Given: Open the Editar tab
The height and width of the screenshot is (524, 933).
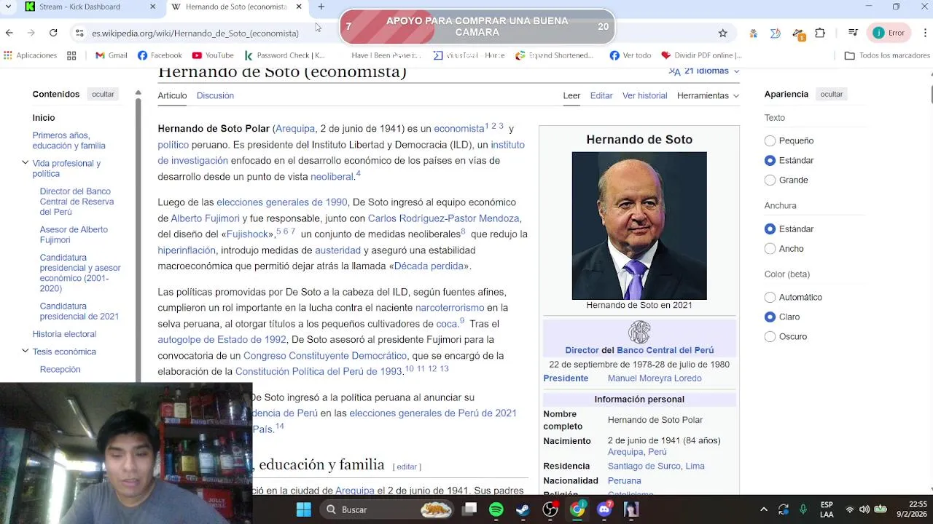Looking at the screenshot, I should 601,95.
